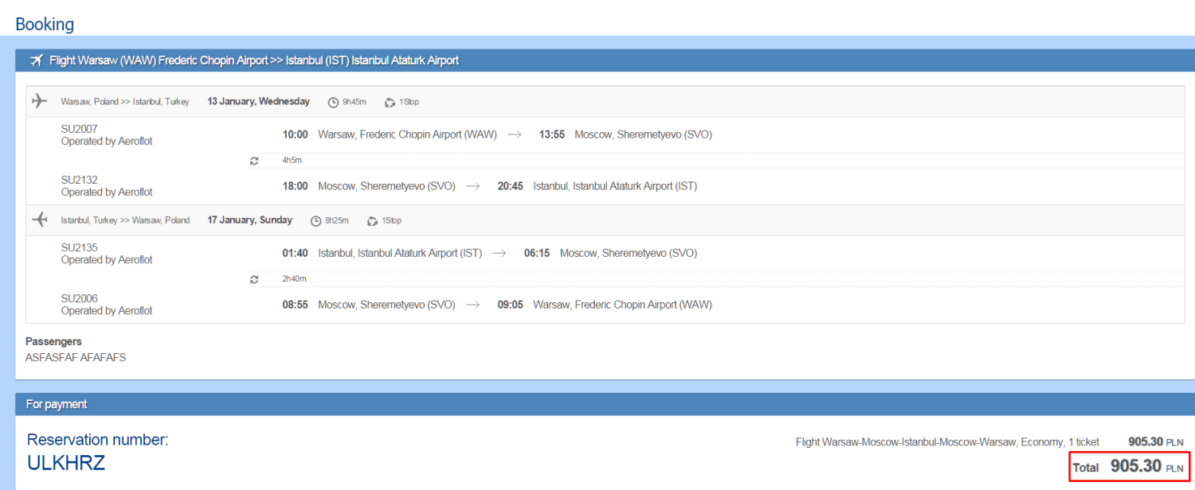Click the 9h45m trip duration
The width and height of the screenshot is (1195, 490).
[355, 102]
